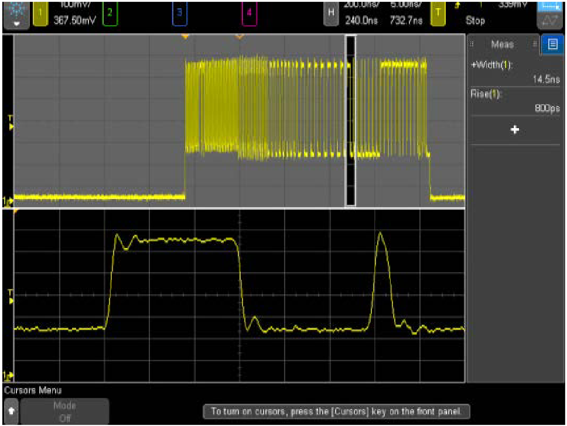Click the white zoom window bar on the waveform

pyautogui.click(x=352, y=120)
